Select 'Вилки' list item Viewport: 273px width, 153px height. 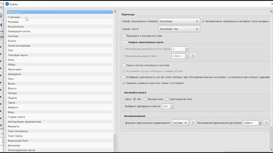pos(60,84)
